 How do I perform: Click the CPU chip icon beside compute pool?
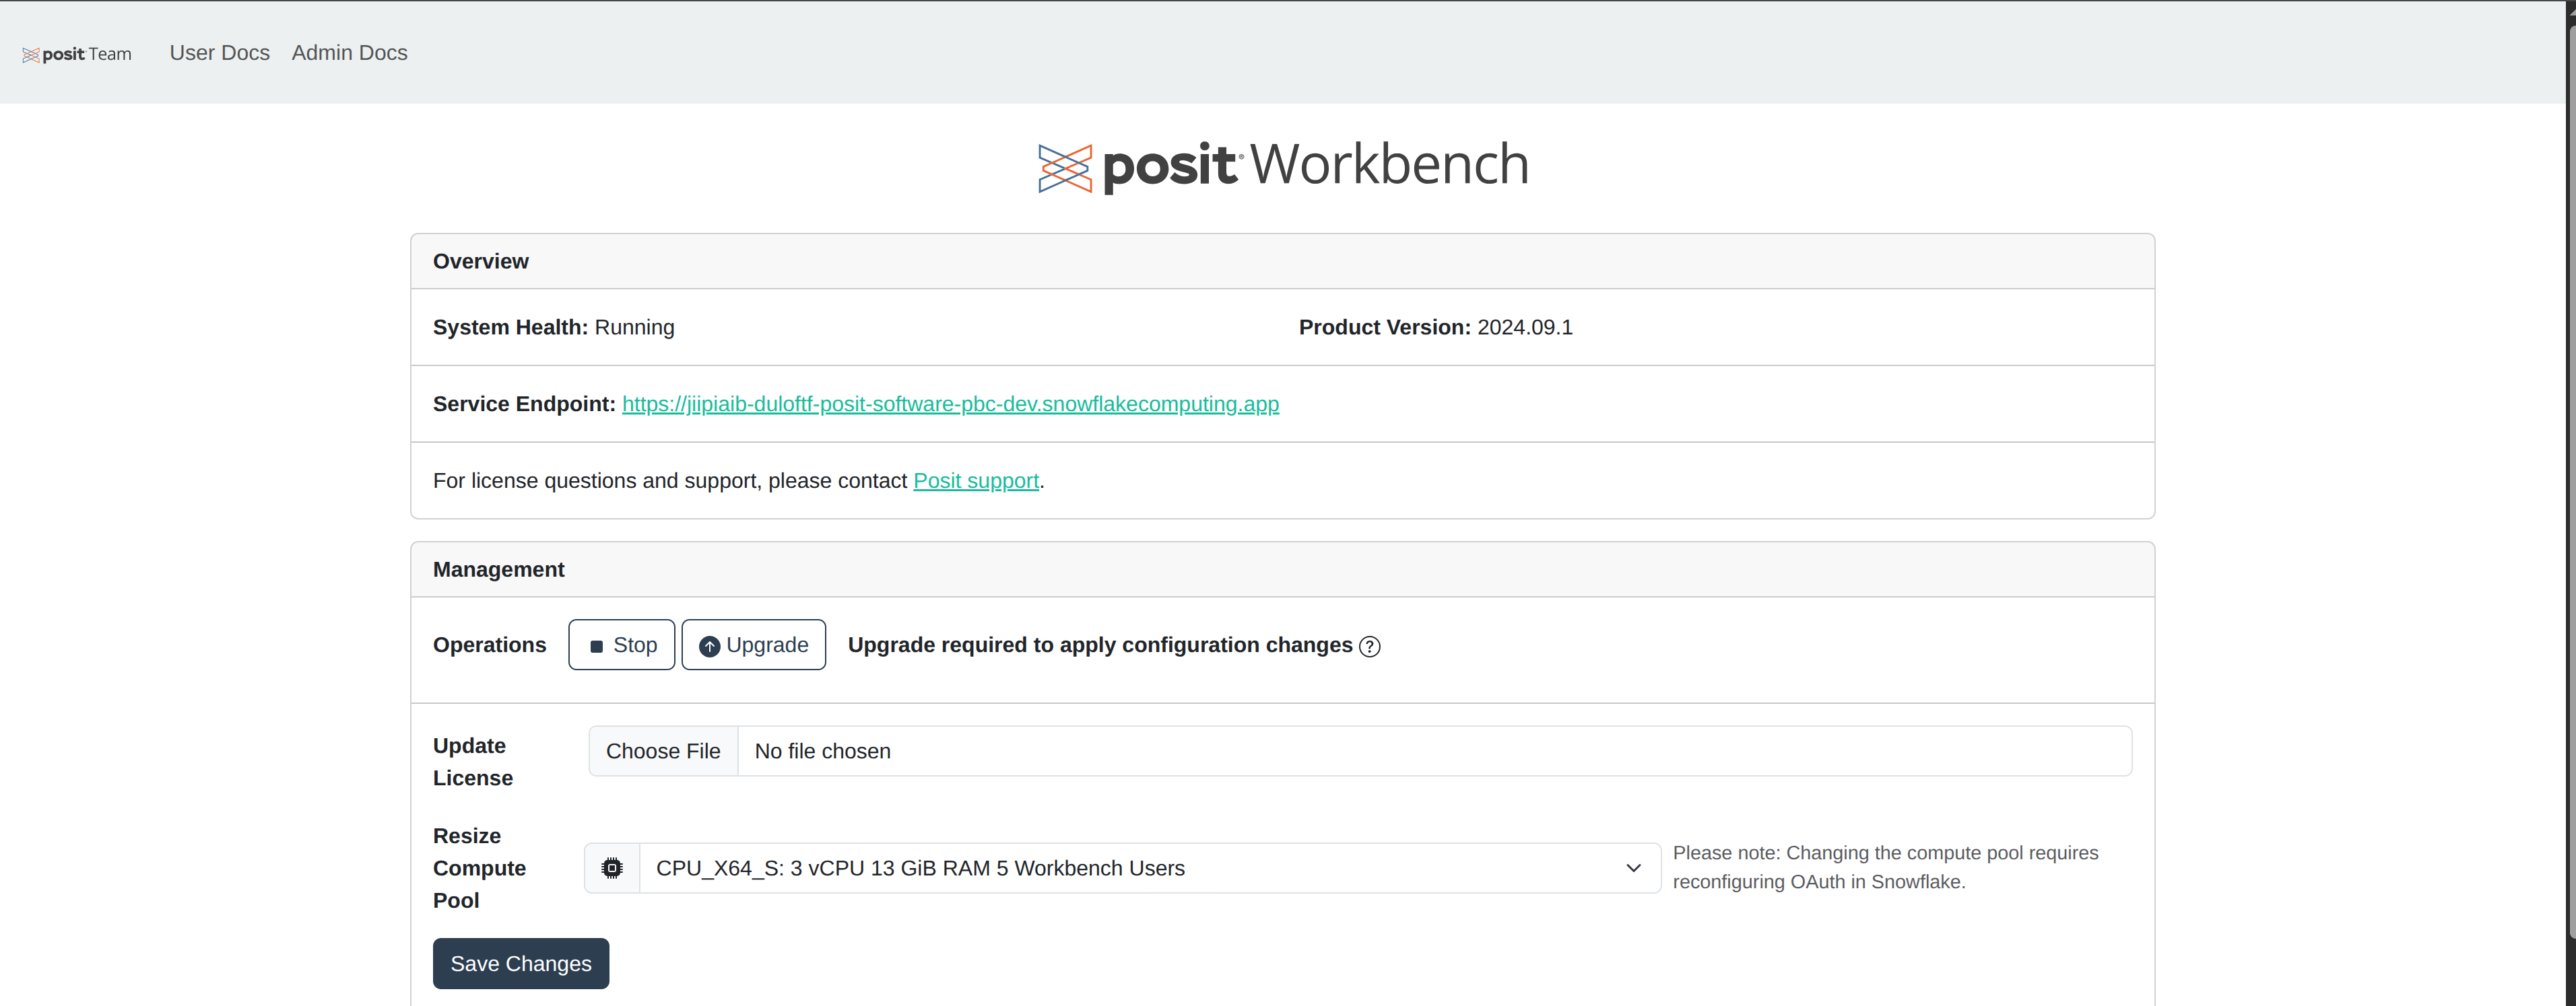(x=612, y=868)
